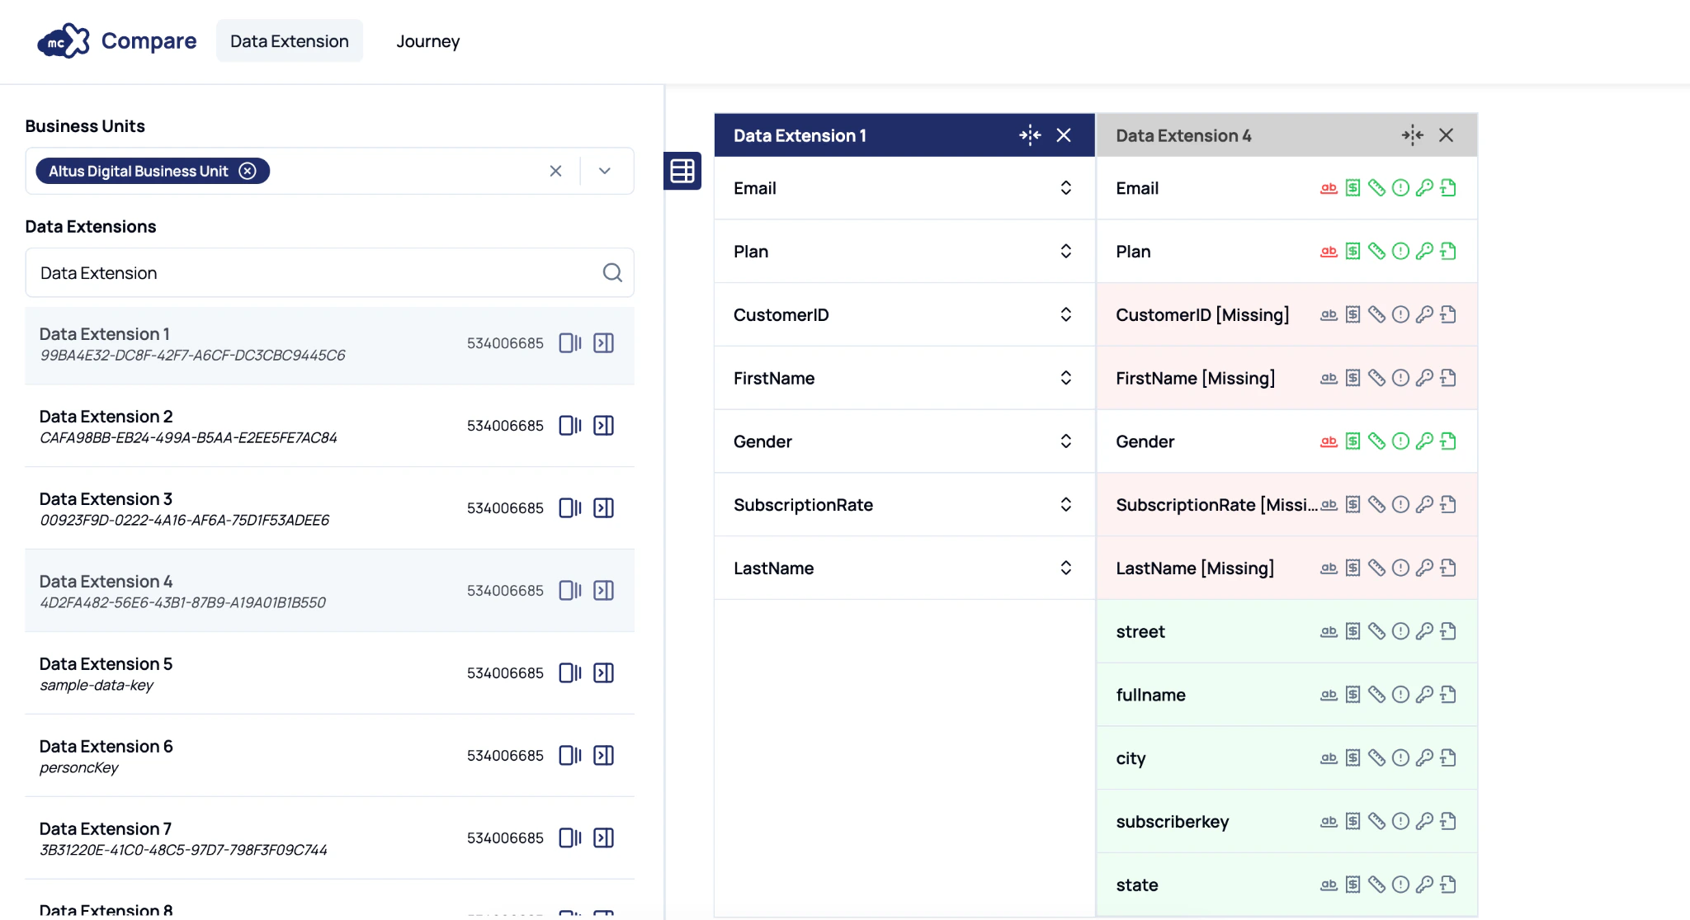1690x920 pixels.
Task: Remove the Altus Digital Business Unit tag
Action: pos(248,171)
